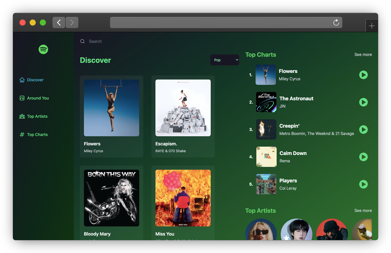The width and height of the screenshot is (391, 253).
Task: Click the browser forward arrow
Action: 72,23
